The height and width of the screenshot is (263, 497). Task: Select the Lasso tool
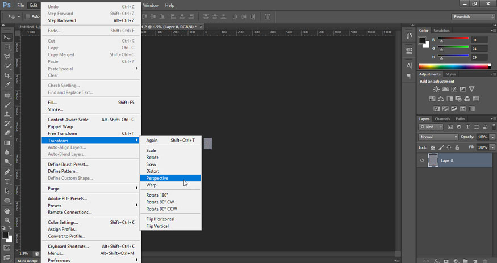point(7,56)
